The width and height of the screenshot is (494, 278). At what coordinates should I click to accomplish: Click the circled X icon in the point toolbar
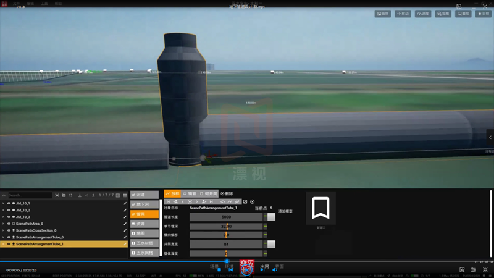[253, 201]
